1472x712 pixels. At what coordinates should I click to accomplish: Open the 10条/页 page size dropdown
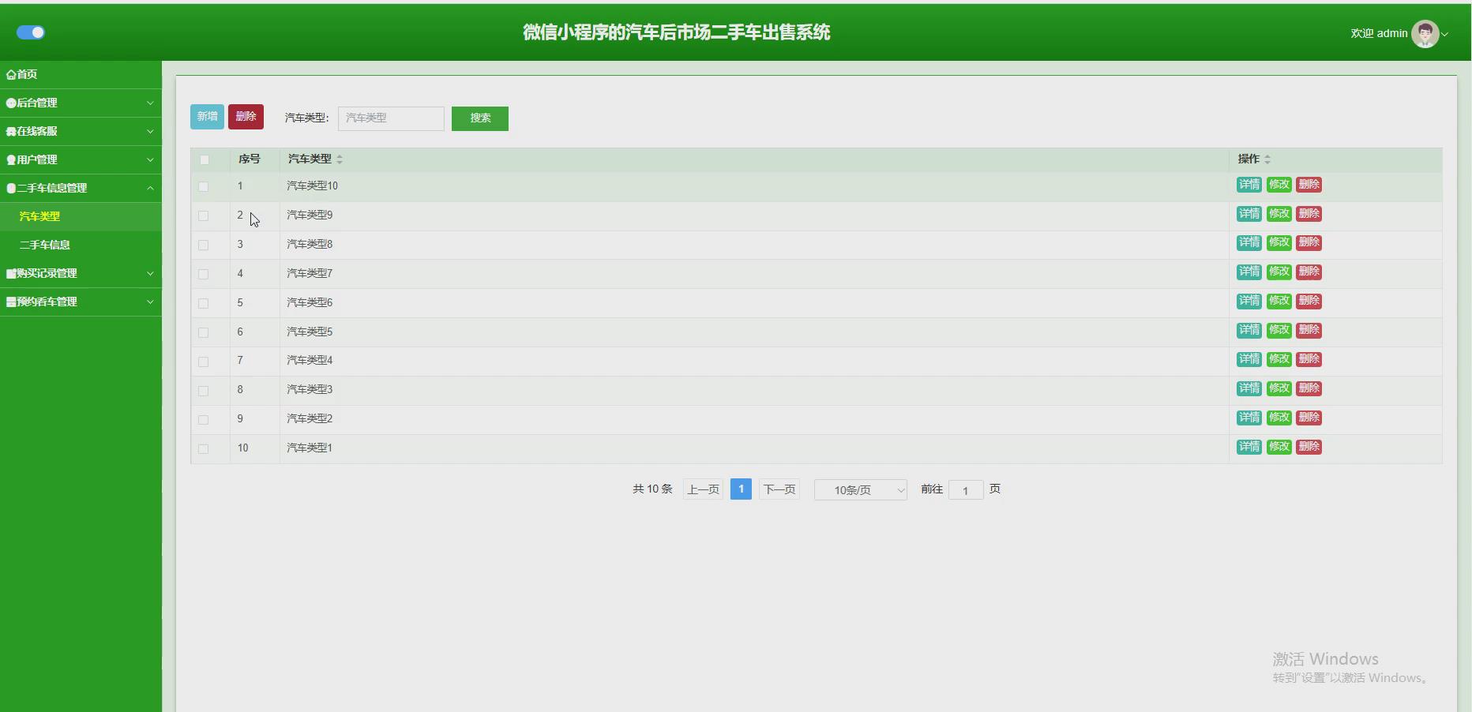[x=860, y=489]
